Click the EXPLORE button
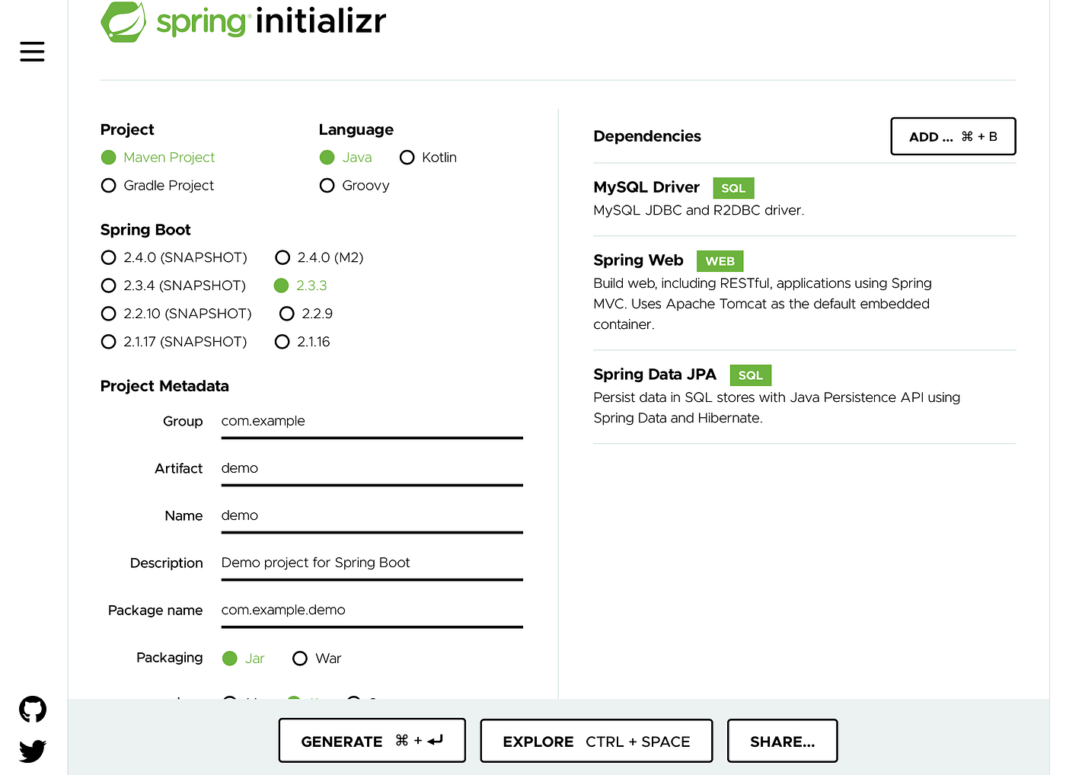 pyautogui.click(x=596, y=741)
